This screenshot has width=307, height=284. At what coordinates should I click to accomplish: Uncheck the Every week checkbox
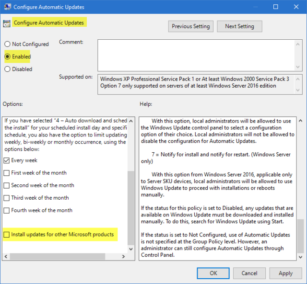(x=6, y=160)
